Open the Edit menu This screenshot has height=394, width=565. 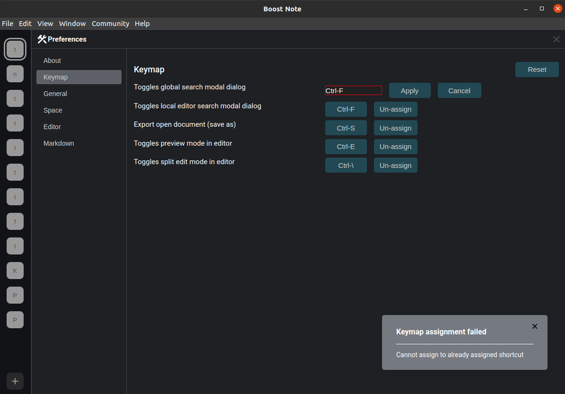25,24
